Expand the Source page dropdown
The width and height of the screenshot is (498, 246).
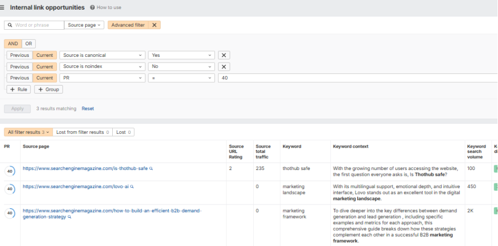click(84, 25)
